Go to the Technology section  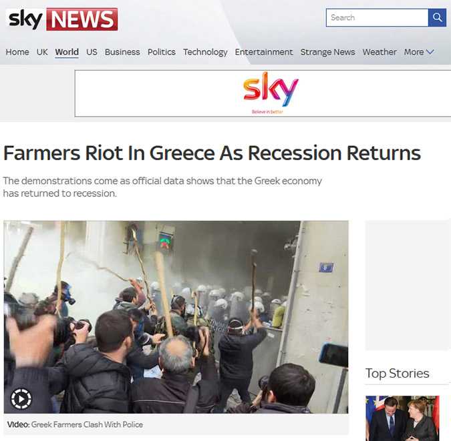tap(205, 52)
